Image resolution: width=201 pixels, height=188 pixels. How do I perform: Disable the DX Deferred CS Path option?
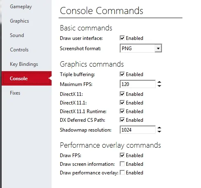click(x=122, y=120)
